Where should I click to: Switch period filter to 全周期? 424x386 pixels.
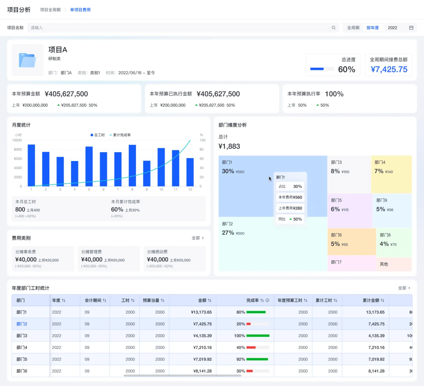(x=353, y=28)
